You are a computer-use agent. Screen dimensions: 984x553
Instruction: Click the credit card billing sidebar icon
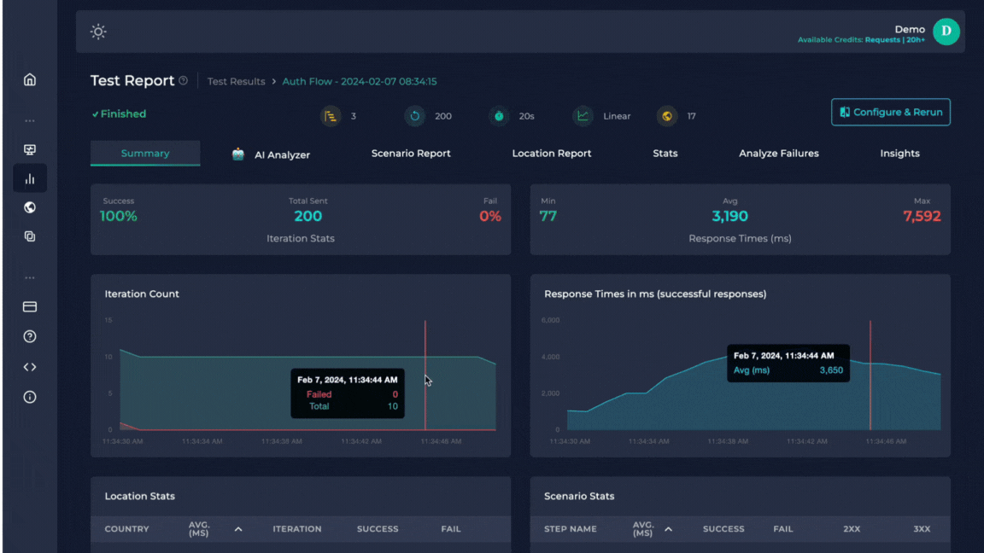tap(30, 306)
